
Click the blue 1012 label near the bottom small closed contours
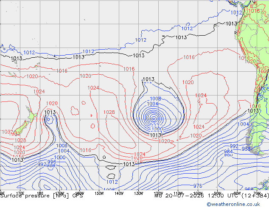tap(112, 182)
